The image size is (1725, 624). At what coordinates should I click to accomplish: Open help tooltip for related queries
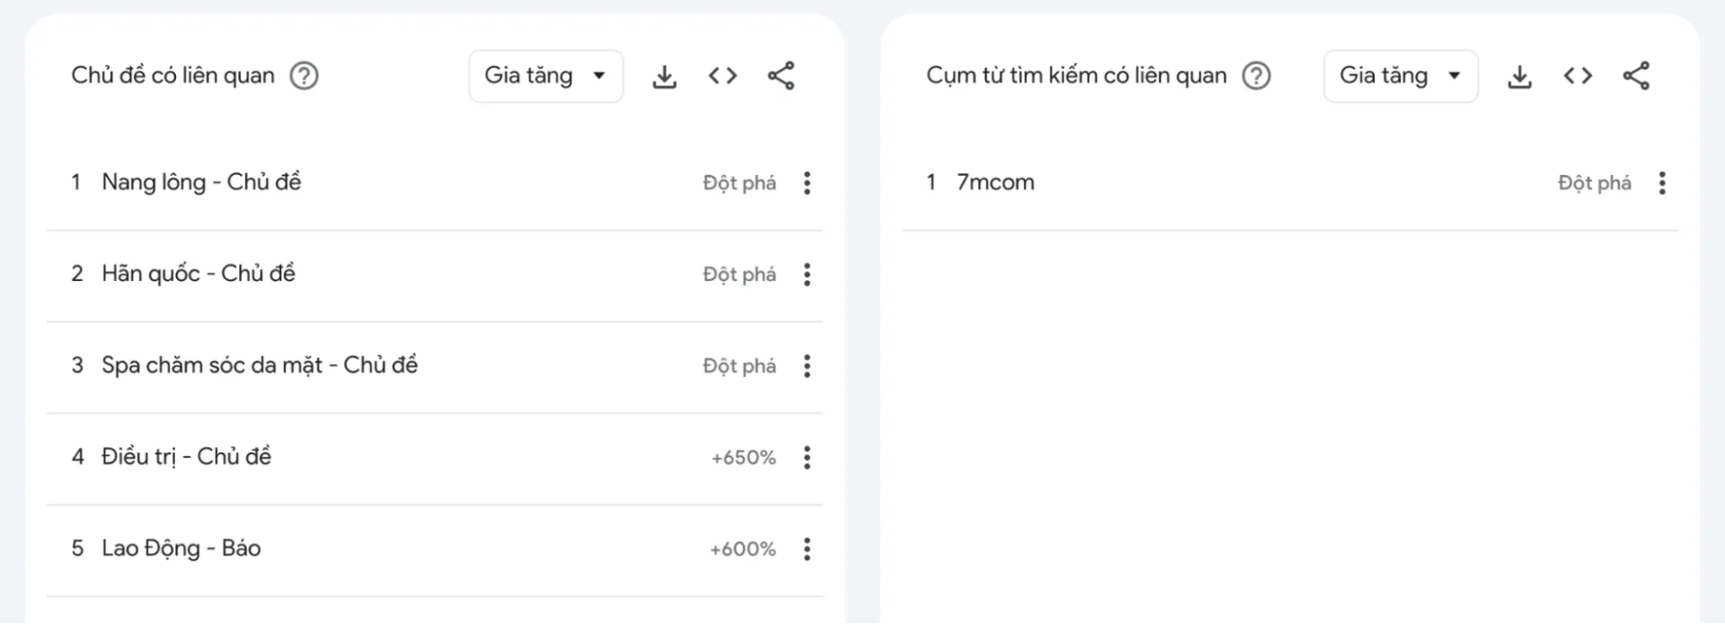tap(1258, 75)
